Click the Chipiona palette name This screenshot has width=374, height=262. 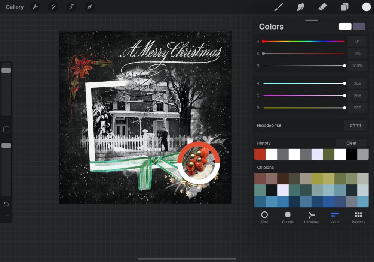point(265,167)
